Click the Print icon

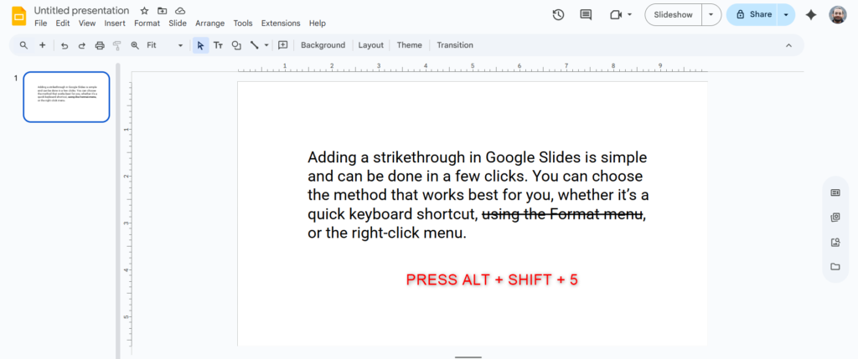point(100,45)
